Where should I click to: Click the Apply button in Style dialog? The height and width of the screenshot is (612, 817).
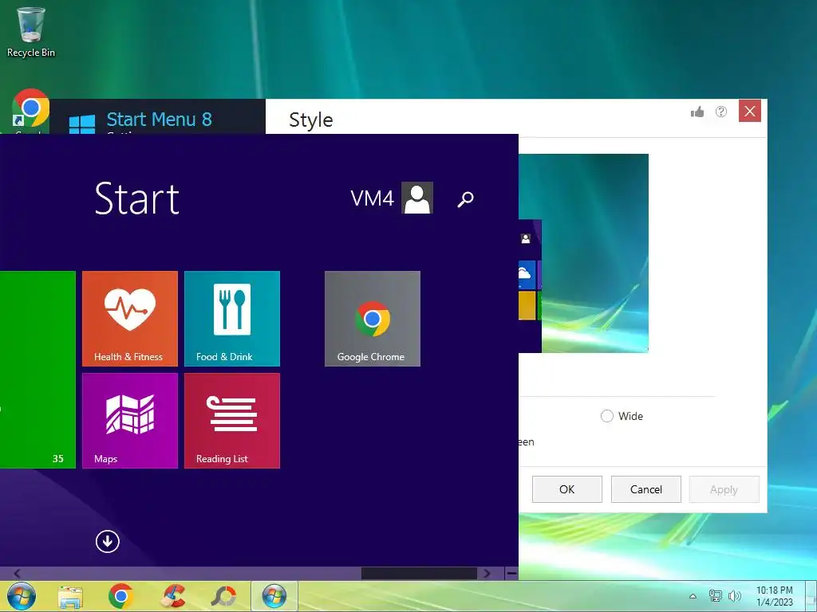coord(724,489)
